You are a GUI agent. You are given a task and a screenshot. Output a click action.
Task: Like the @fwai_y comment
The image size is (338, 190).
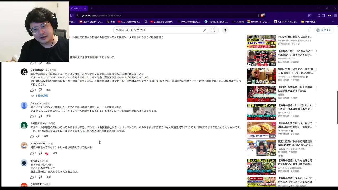[x=32, y=177]
